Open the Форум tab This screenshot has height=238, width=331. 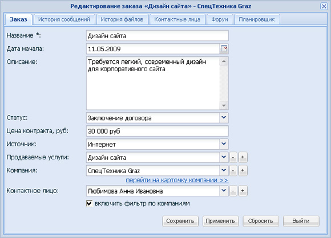(x=220, y=19)
